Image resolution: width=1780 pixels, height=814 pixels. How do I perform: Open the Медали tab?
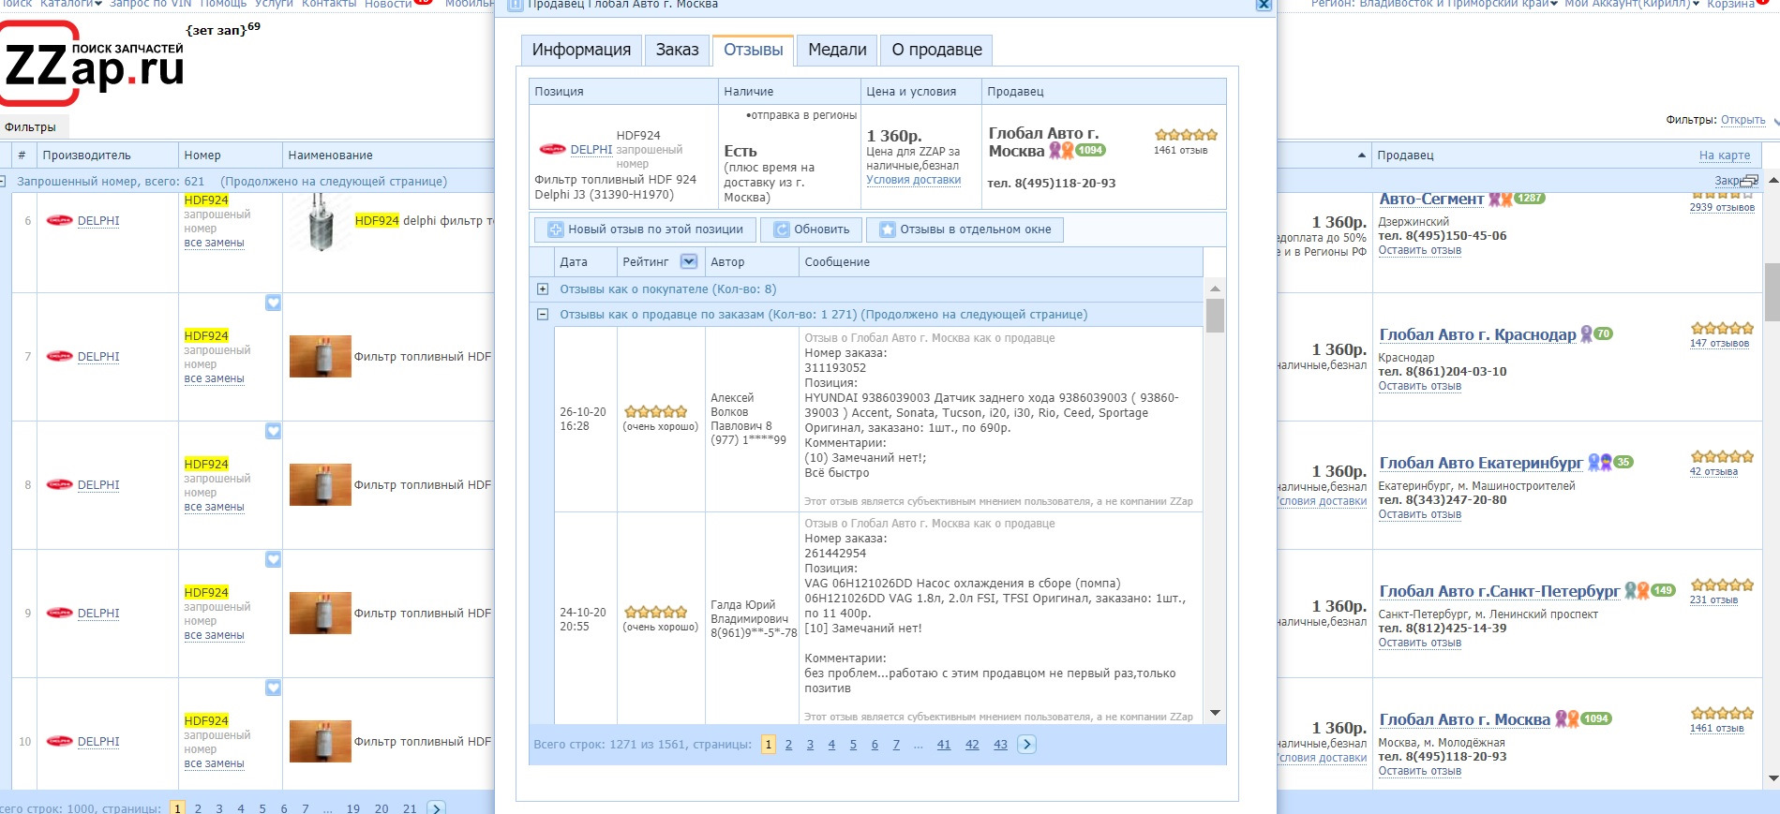coord(837,50)
